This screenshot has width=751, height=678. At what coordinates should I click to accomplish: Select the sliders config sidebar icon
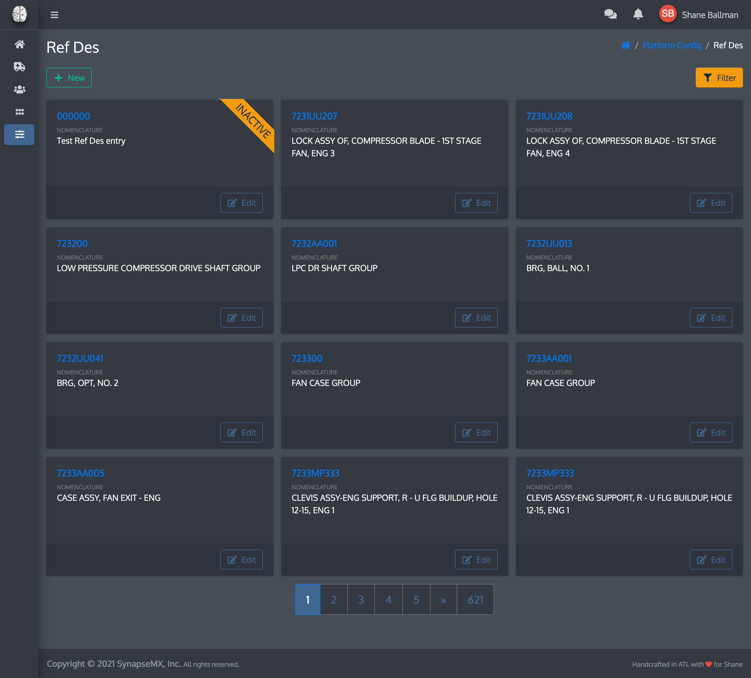(x=19, y=134)
